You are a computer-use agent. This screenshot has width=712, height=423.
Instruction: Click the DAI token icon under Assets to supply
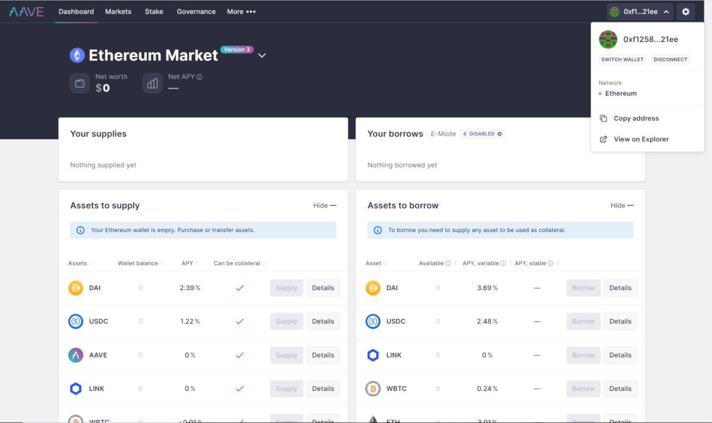pyautogui.click(x=75, y=288)
